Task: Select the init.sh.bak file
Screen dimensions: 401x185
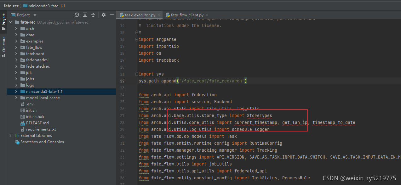Action: point(35,117)
